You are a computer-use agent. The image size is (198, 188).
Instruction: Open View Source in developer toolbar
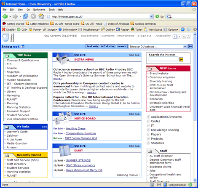(x=153, y=29)
